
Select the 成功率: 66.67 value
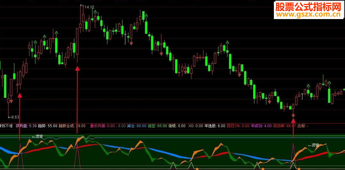(285, 126)
